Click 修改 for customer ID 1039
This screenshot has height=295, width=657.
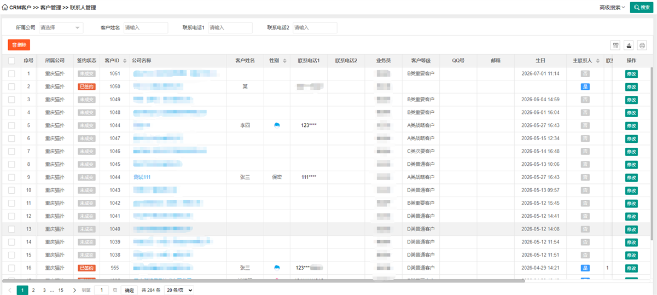tap(631, 242)
